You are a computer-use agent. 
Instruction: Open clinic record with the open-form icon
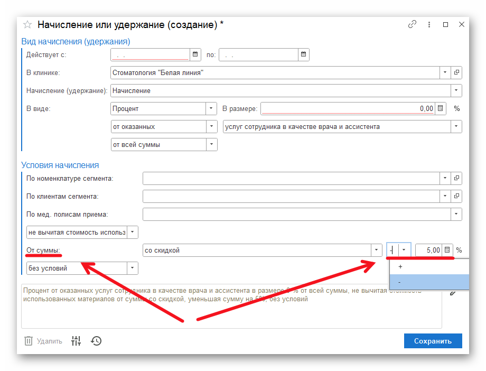click(x=456, y=72)
